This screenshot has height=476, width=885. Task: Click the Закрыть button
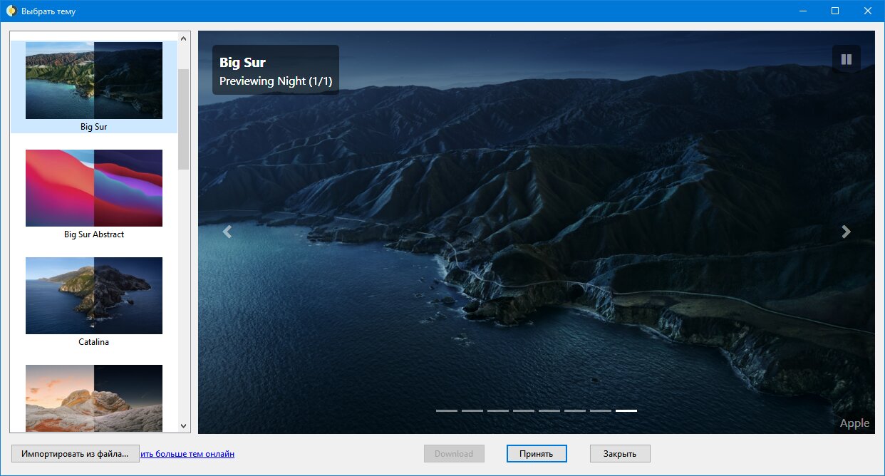620,453
